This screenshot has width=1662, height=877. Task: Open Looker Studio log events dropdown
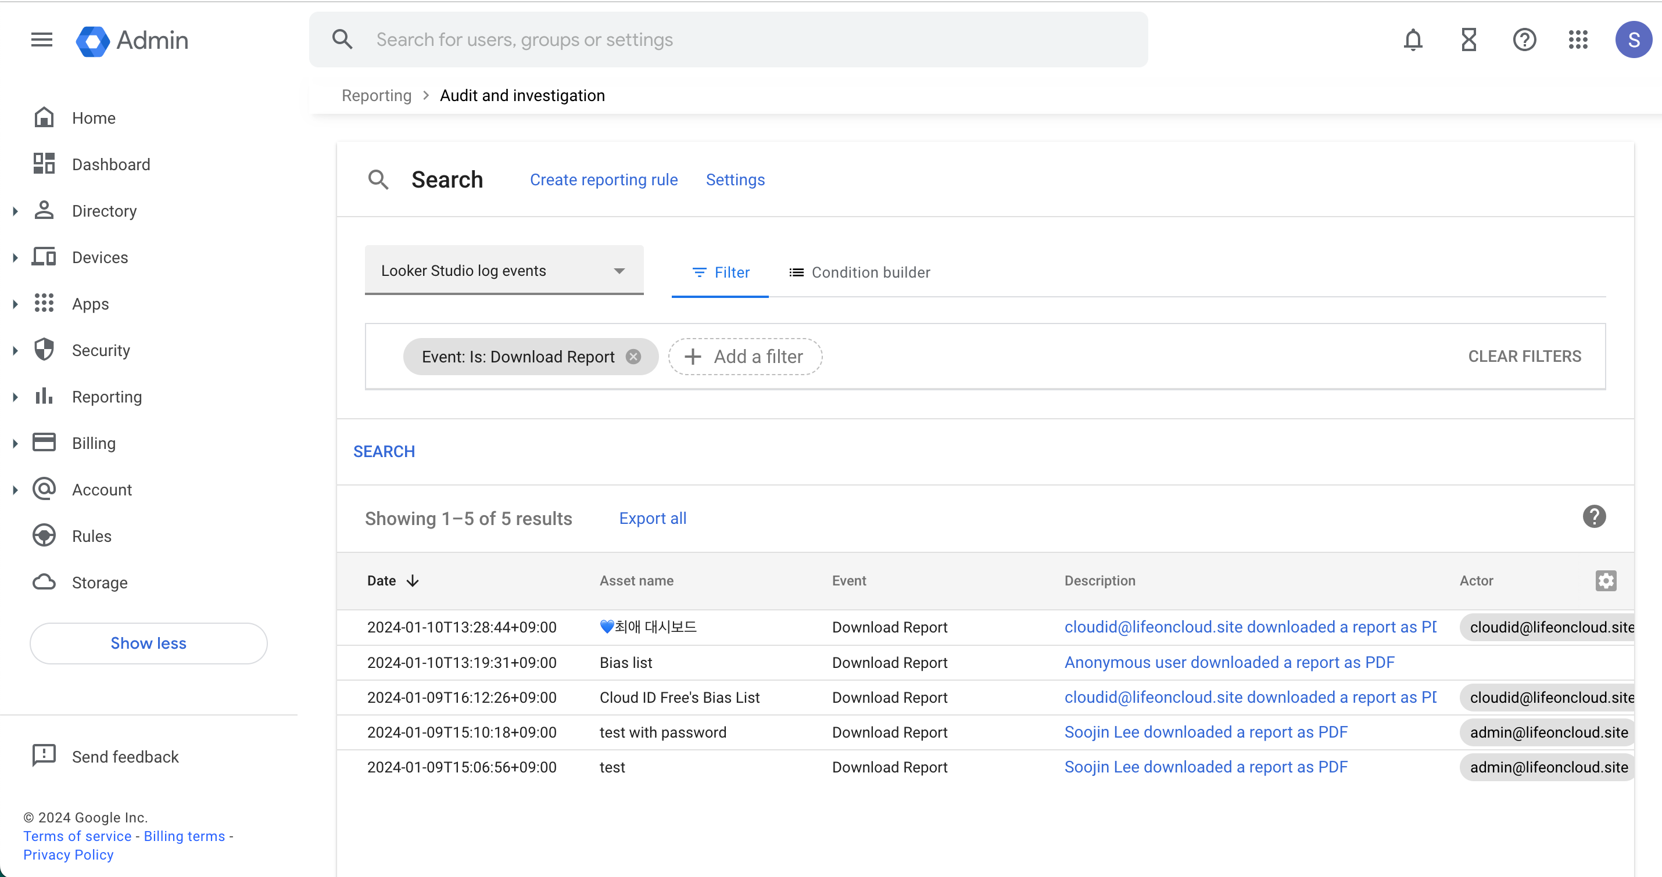tap(503, 271)
